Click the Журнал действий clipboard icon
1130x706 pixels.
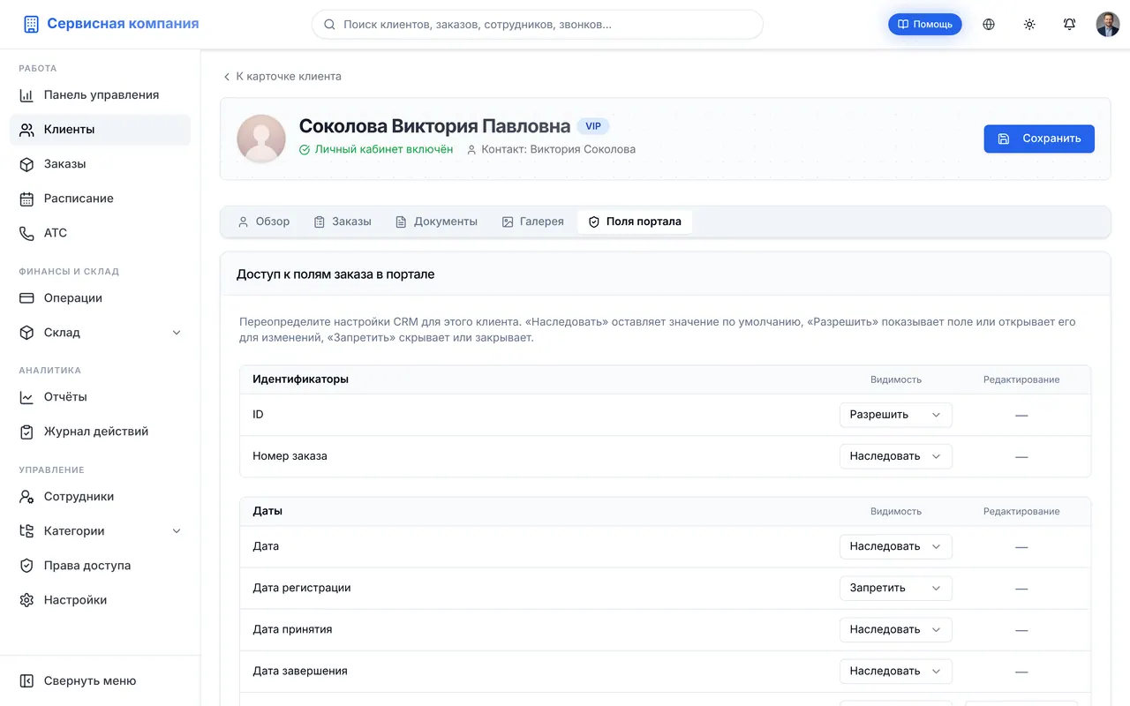[26, 431]
